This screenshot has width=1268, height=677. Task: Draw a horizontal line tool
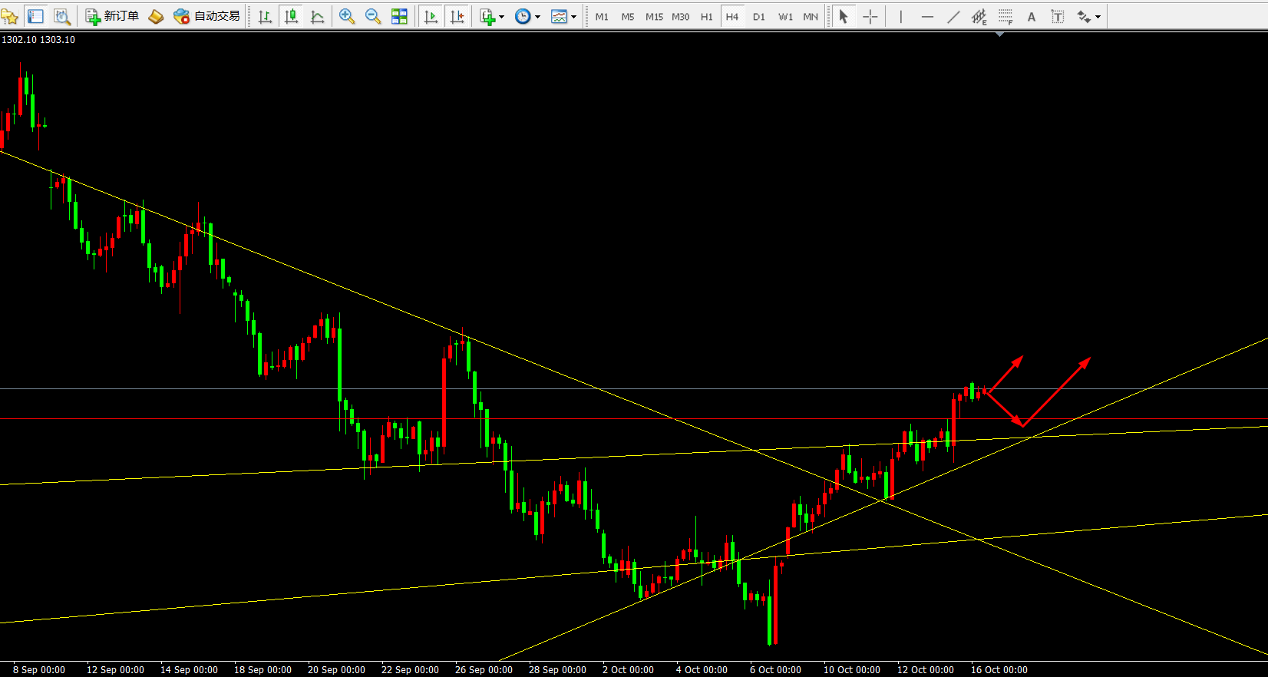point(927,16)
